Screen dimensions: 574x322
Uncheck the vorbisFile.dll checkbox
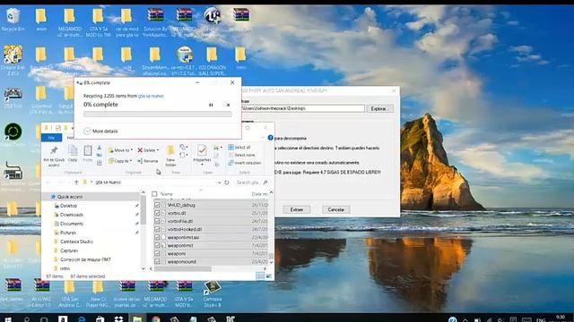157,221
